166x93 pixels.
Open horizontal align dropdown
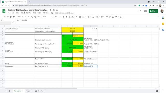coord(89,17)
